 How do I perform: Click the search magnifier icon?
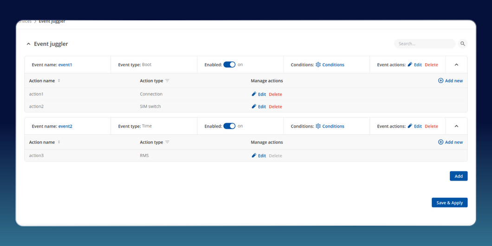[x=462, y=44]
